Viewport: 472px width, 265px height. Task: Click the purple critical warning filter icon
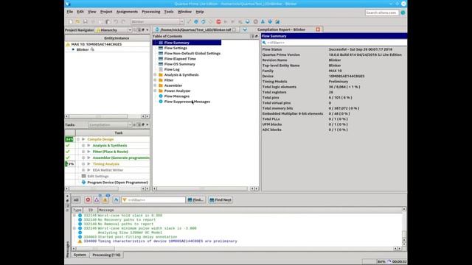(97, 199)
